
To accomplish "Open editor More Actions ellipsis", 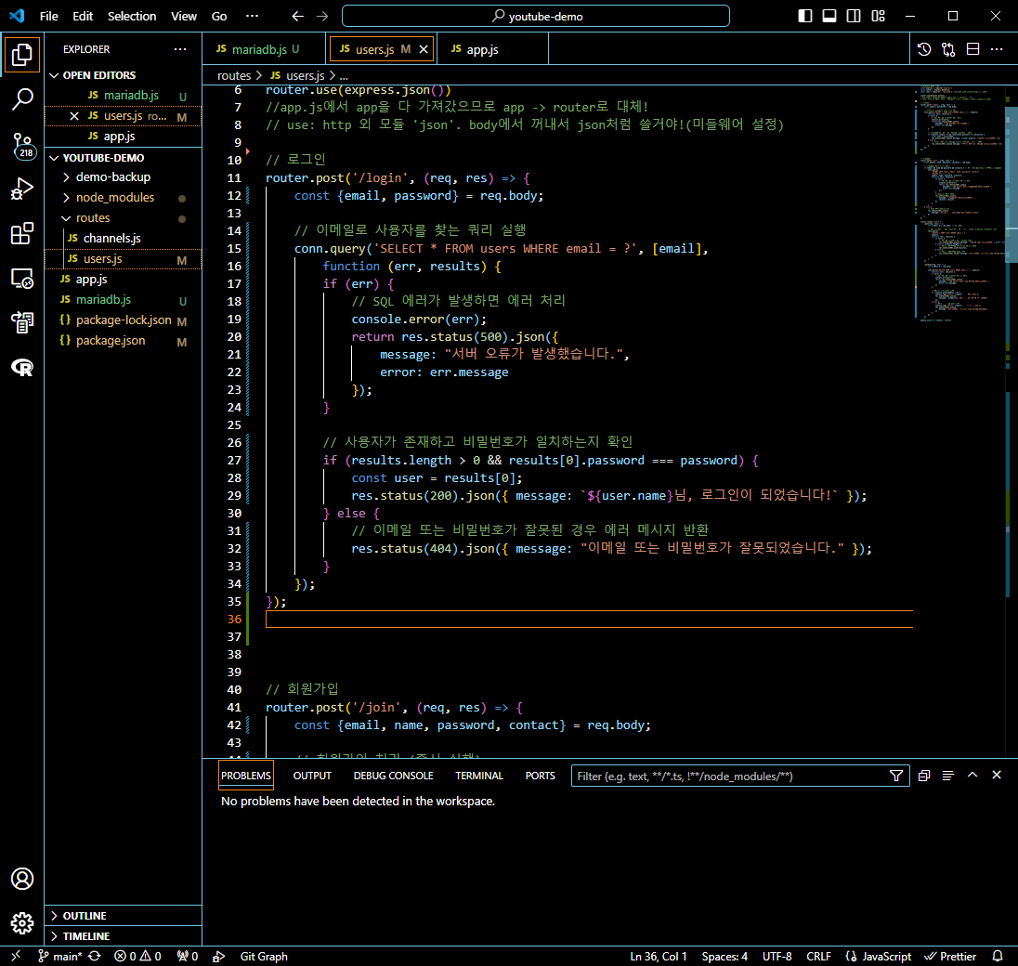I will pyautogui.click(x=997, y=49).
